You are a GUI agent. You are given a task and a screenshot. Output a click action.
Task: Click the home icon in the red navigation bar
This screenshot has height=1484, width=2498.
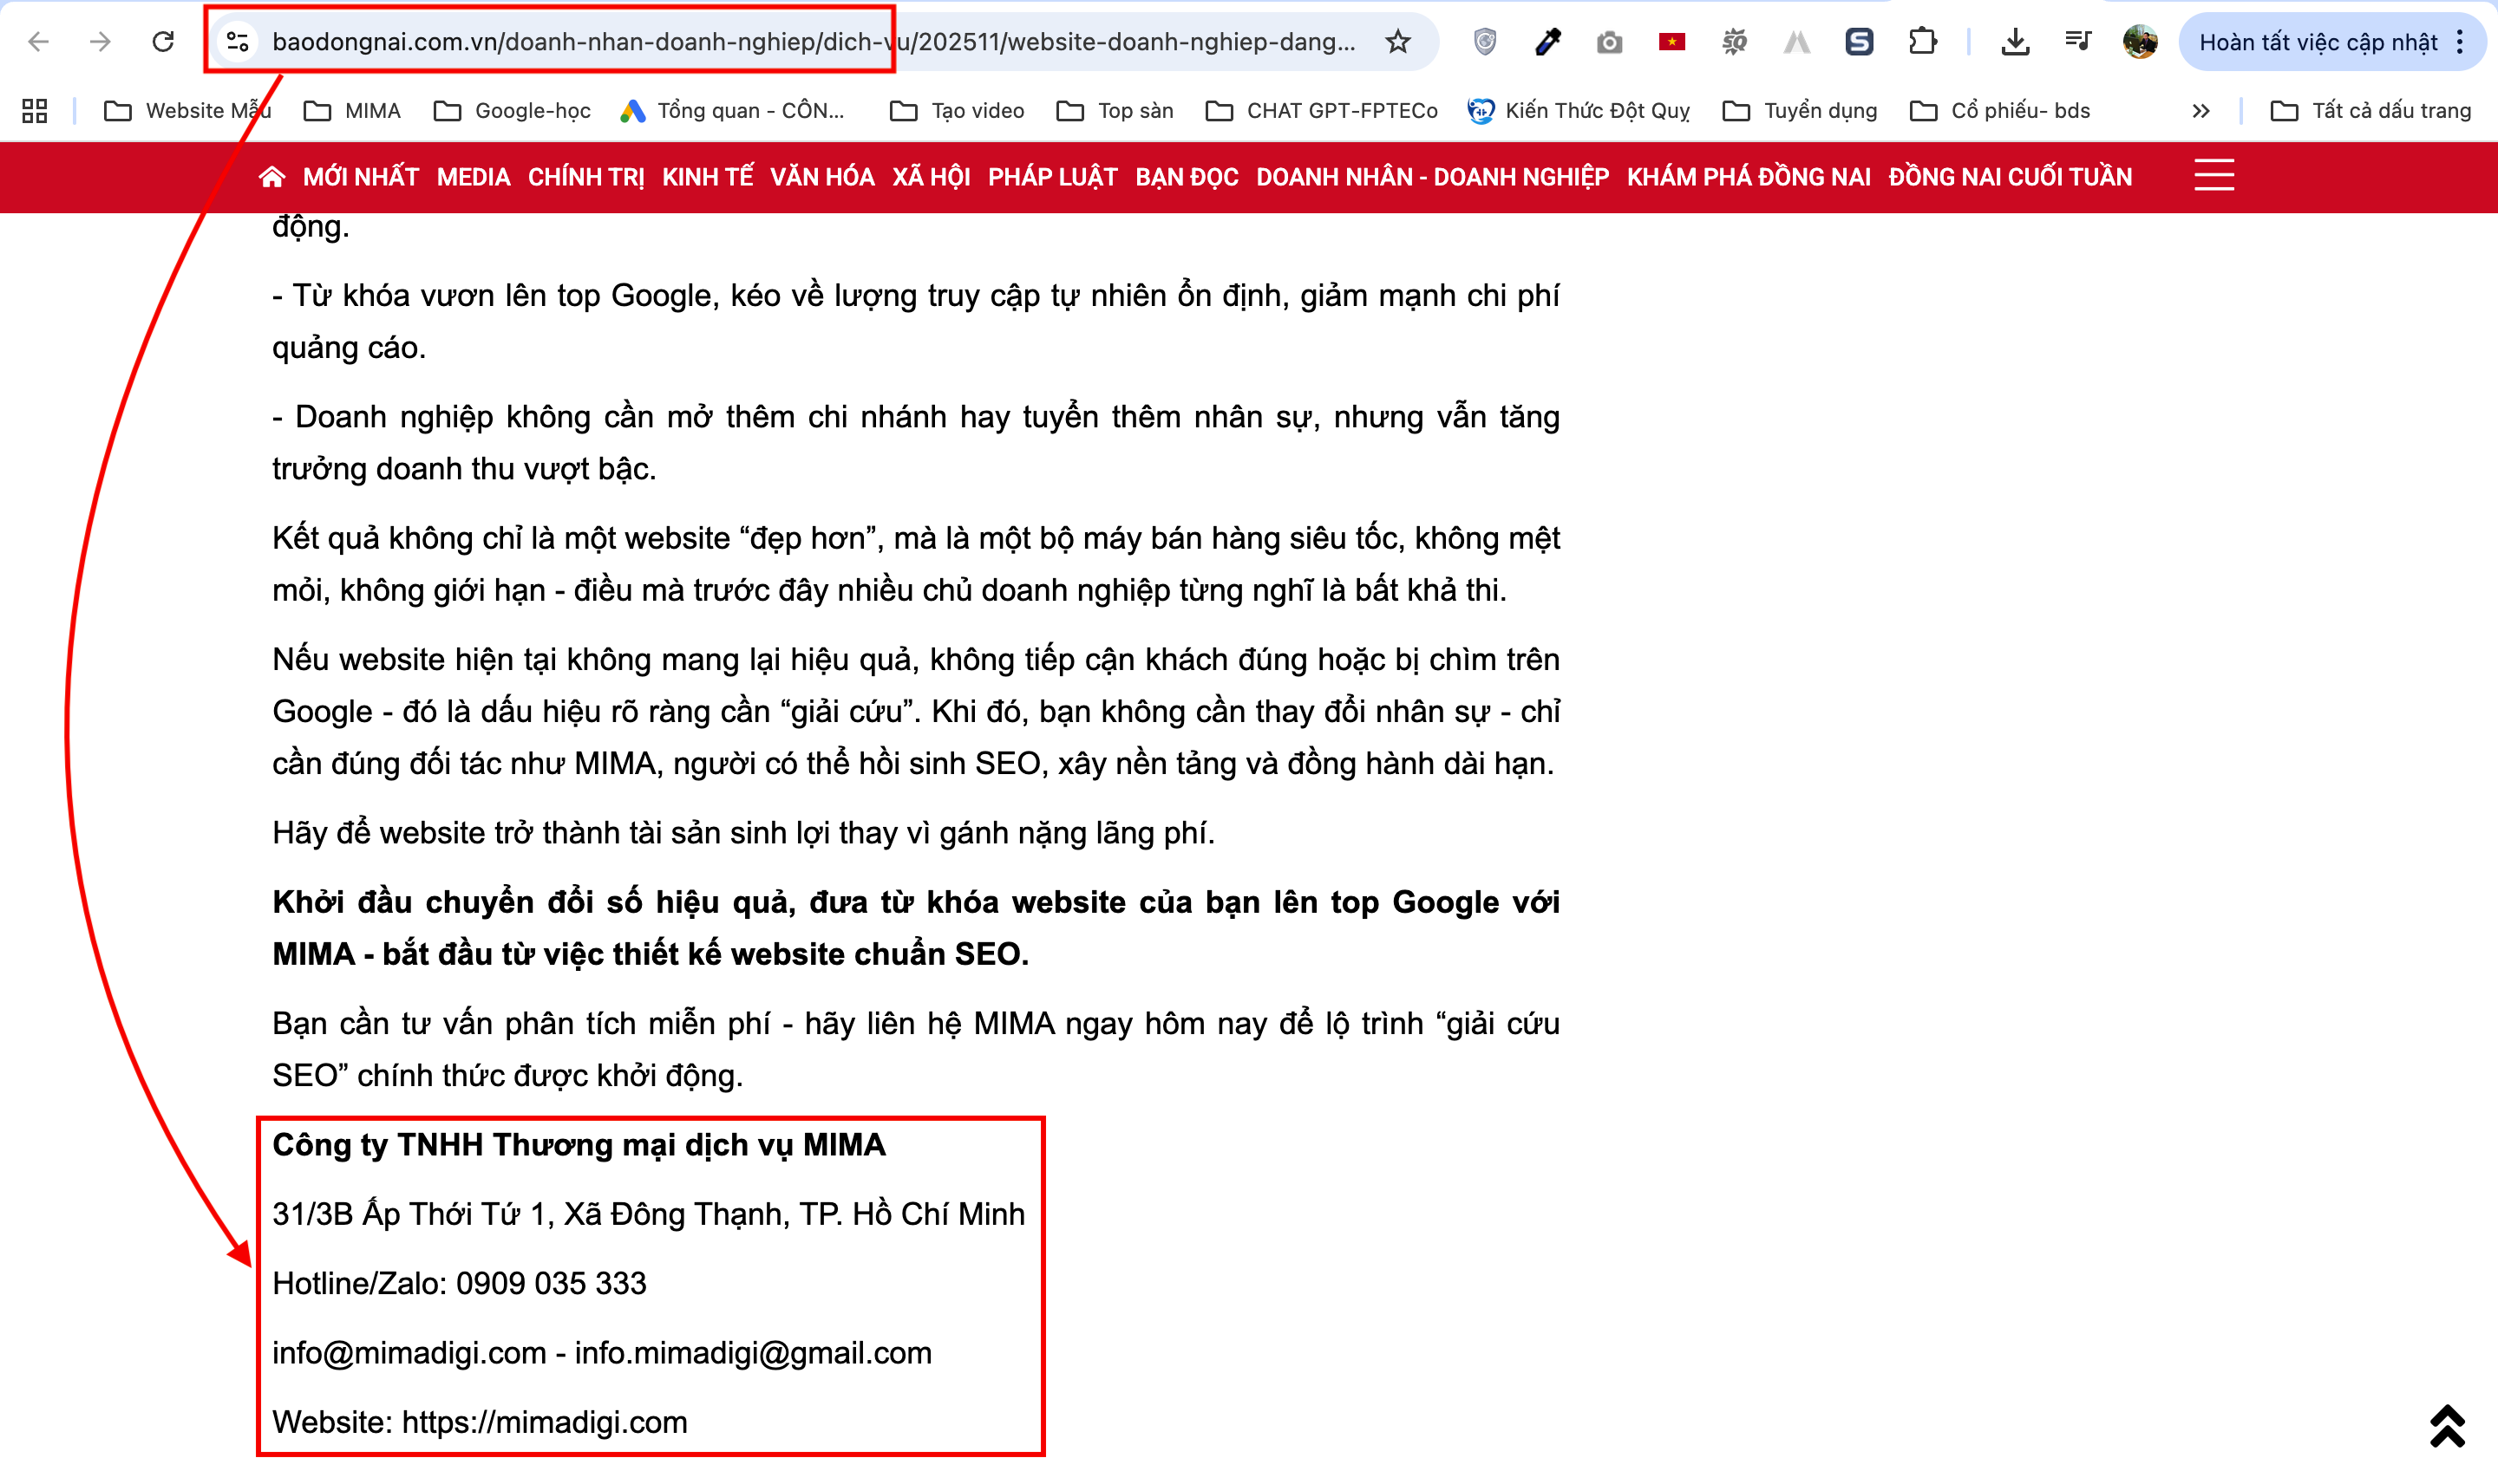click(272, 177)
